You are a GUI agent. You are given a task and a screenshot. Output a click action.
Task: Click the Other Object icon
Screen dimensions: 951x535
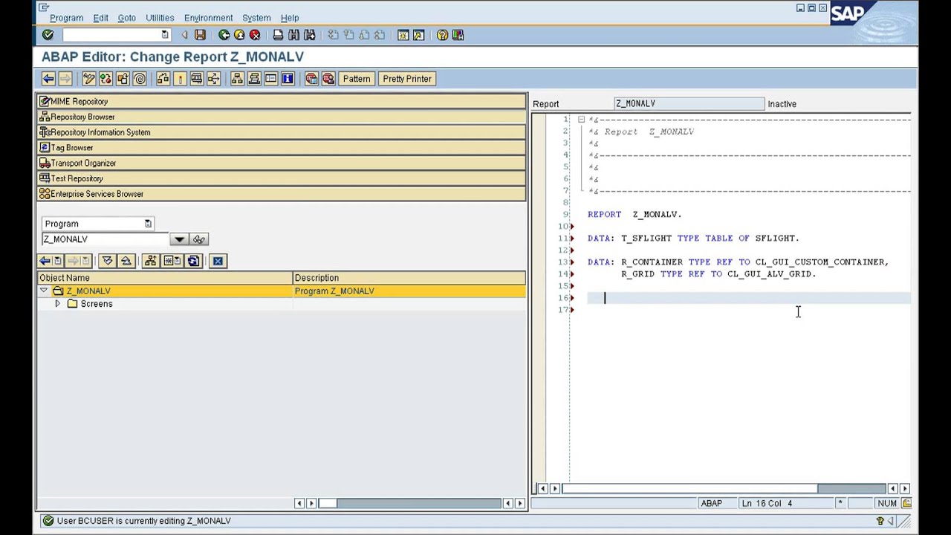pos(122,79)
